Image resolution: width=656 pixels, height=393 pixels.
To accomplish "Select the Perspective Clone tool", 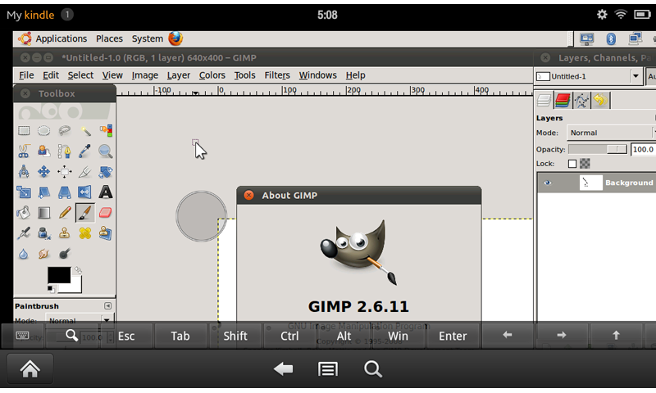I will pos(106,233).
